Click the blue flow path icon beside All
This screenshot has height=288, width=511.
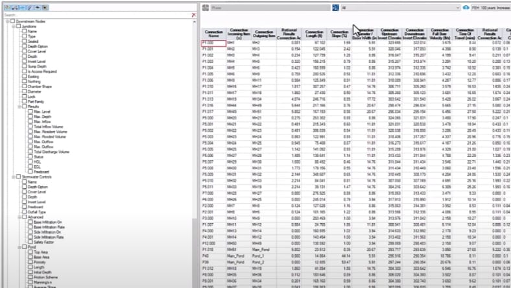[335, 8]
